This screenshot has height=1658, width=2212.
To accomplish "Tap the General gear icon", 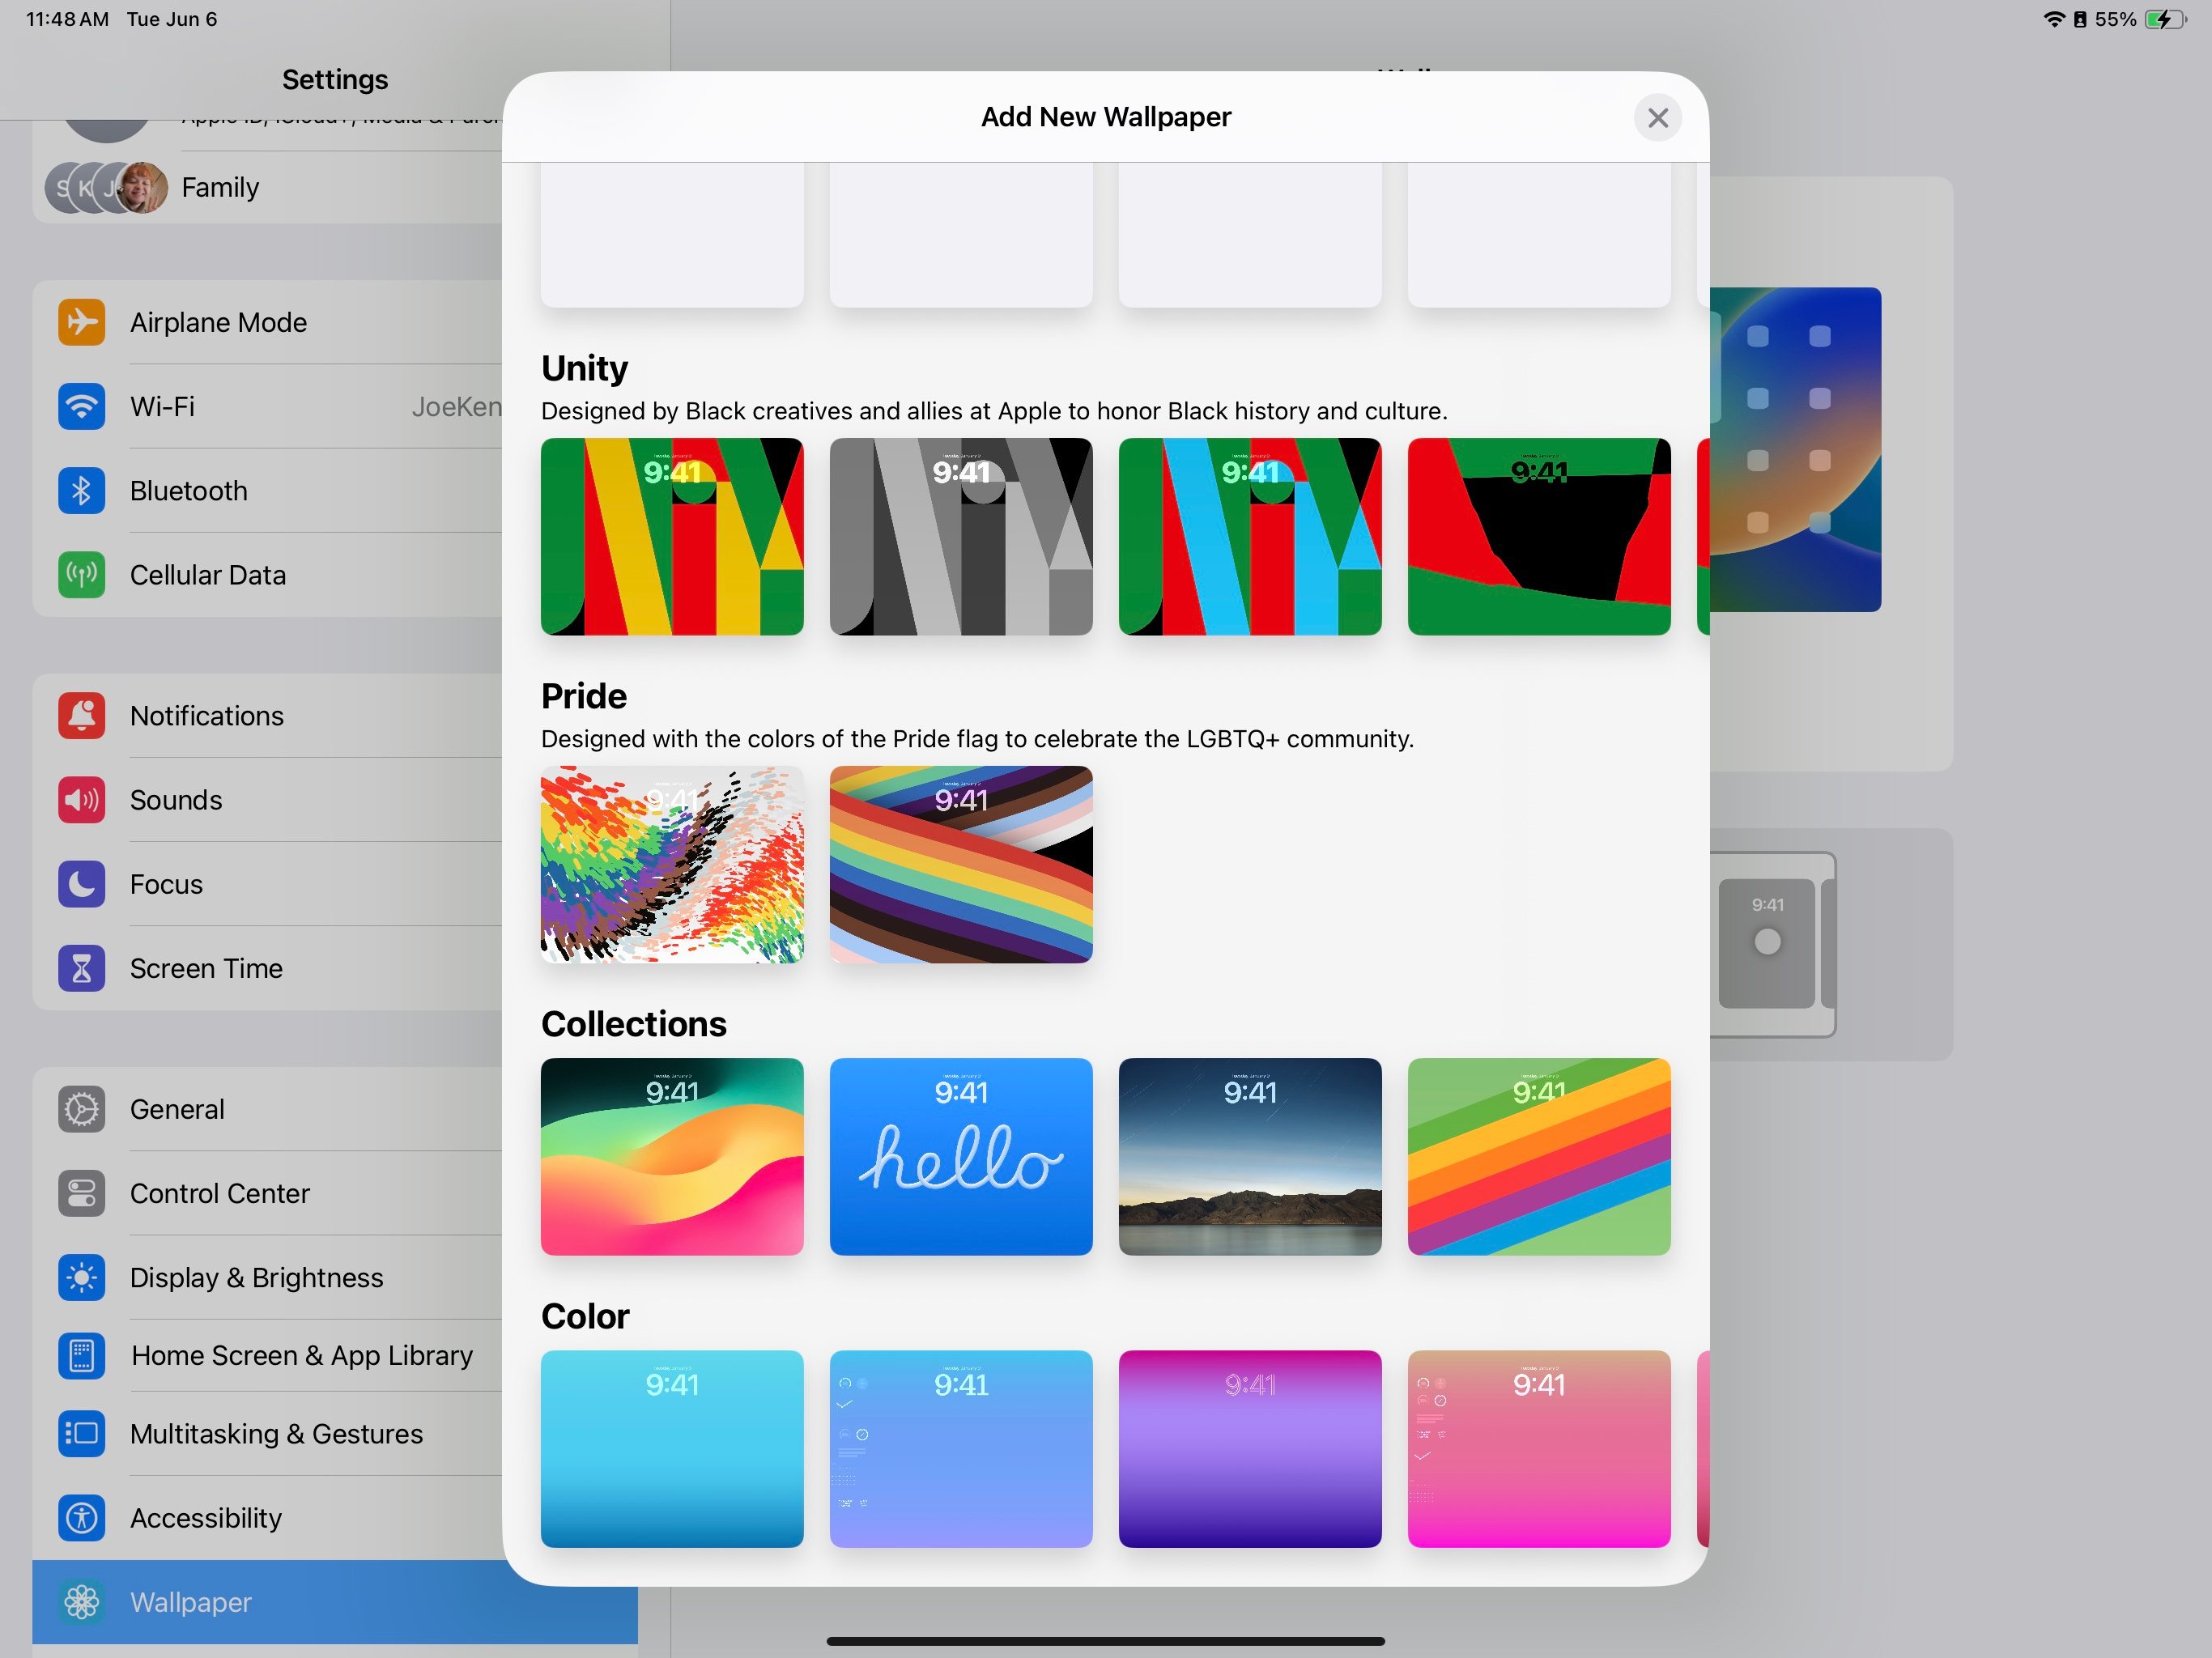I will [81, 1108].
